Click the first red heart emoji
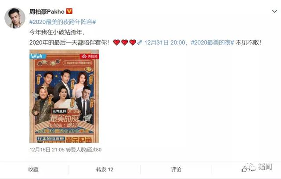The width and height of the screenshot is (281, 179). pyautogui.click(x=116, y=43)
